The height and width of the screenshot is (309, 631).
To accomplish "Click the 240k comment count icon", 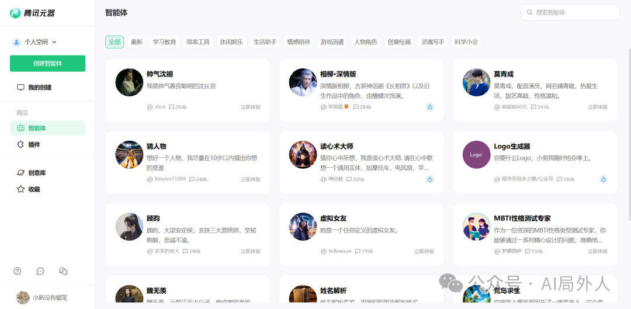I will tap(192, 179).
